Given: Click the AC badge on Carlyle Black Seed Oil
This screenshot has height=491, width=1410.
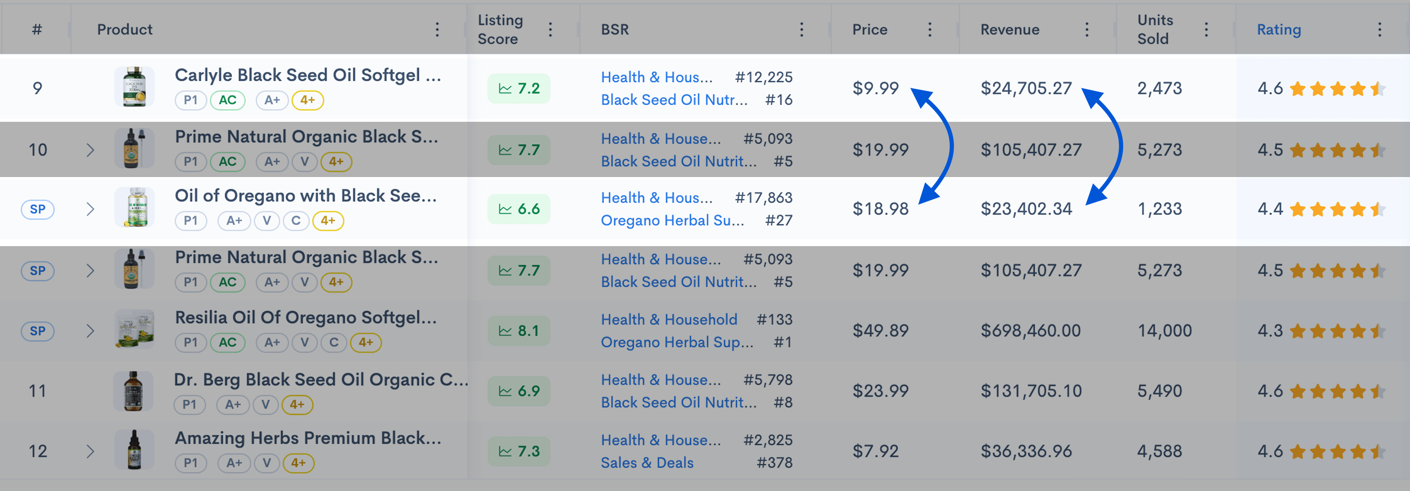Looking at the screenshot, I should (228, 100).
